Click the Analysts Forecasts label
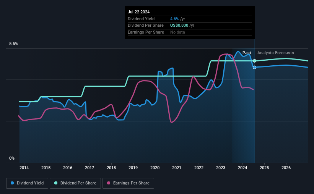Screen dimensions: 314x194 (x=275, y=53)
